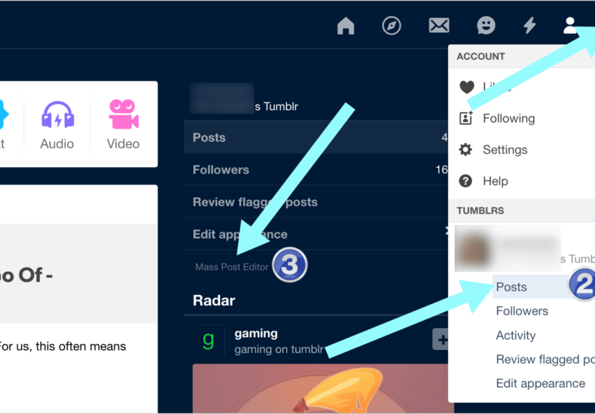
Task: Choose Edit appearance in the dropdown
Action: [x=540, y=383]
